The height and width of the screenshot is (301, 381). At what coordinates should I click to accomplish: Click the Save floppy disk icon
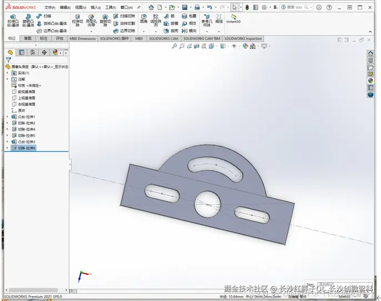click(x=184, y=7)
